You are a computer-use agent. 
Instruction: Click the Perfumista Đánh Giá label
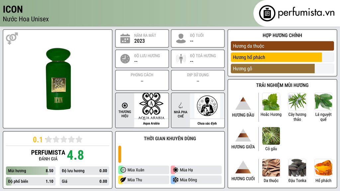tap(48, 155)
